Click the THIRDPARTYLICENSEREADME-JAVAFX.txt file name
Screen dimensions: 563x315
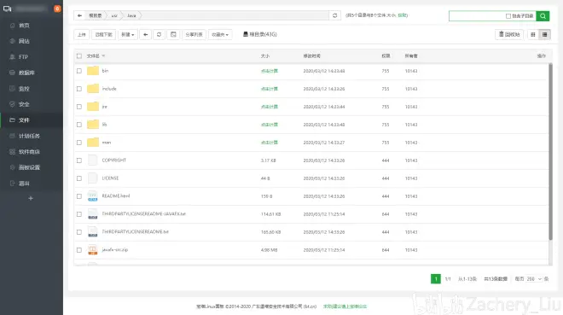(143, 214)
